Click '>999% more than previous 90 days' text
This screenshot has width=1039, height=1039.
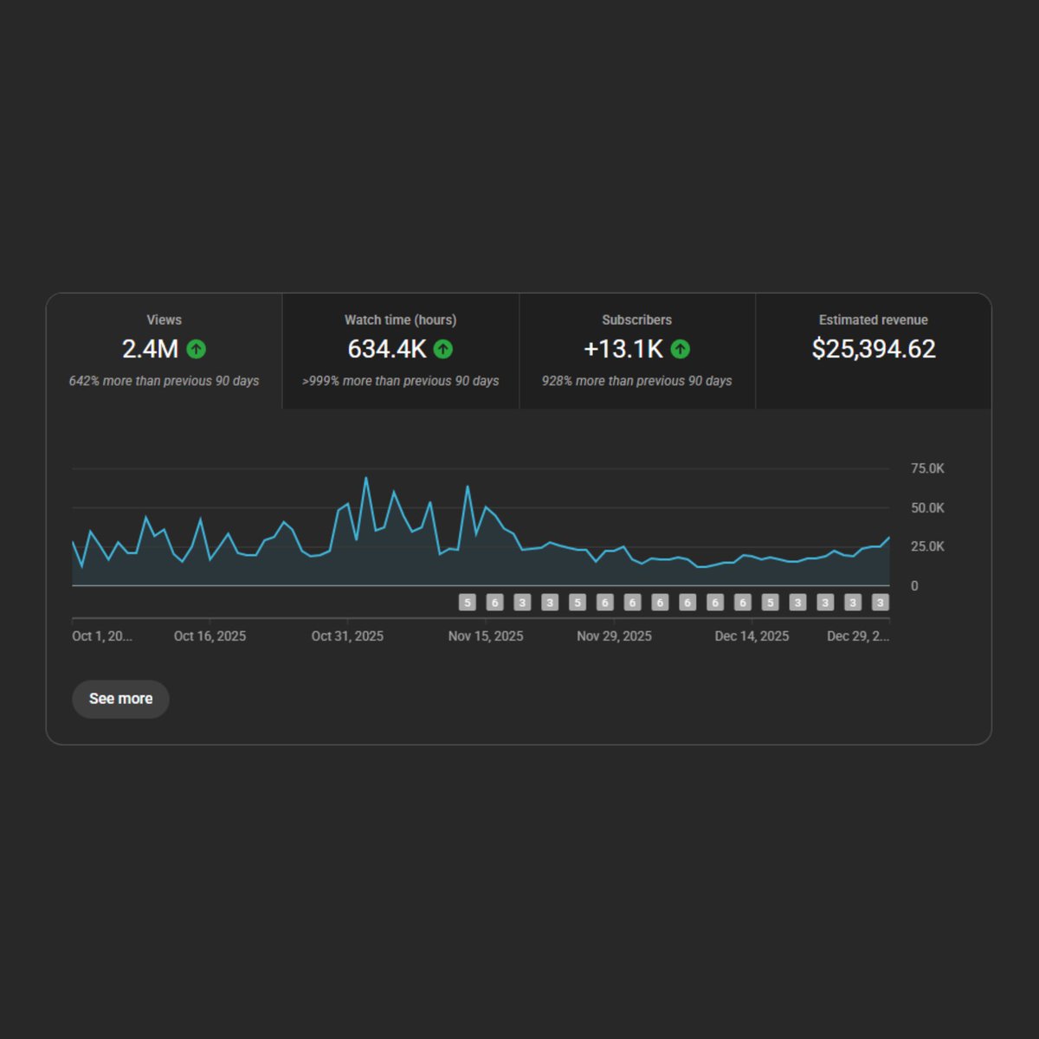point(401,381)
